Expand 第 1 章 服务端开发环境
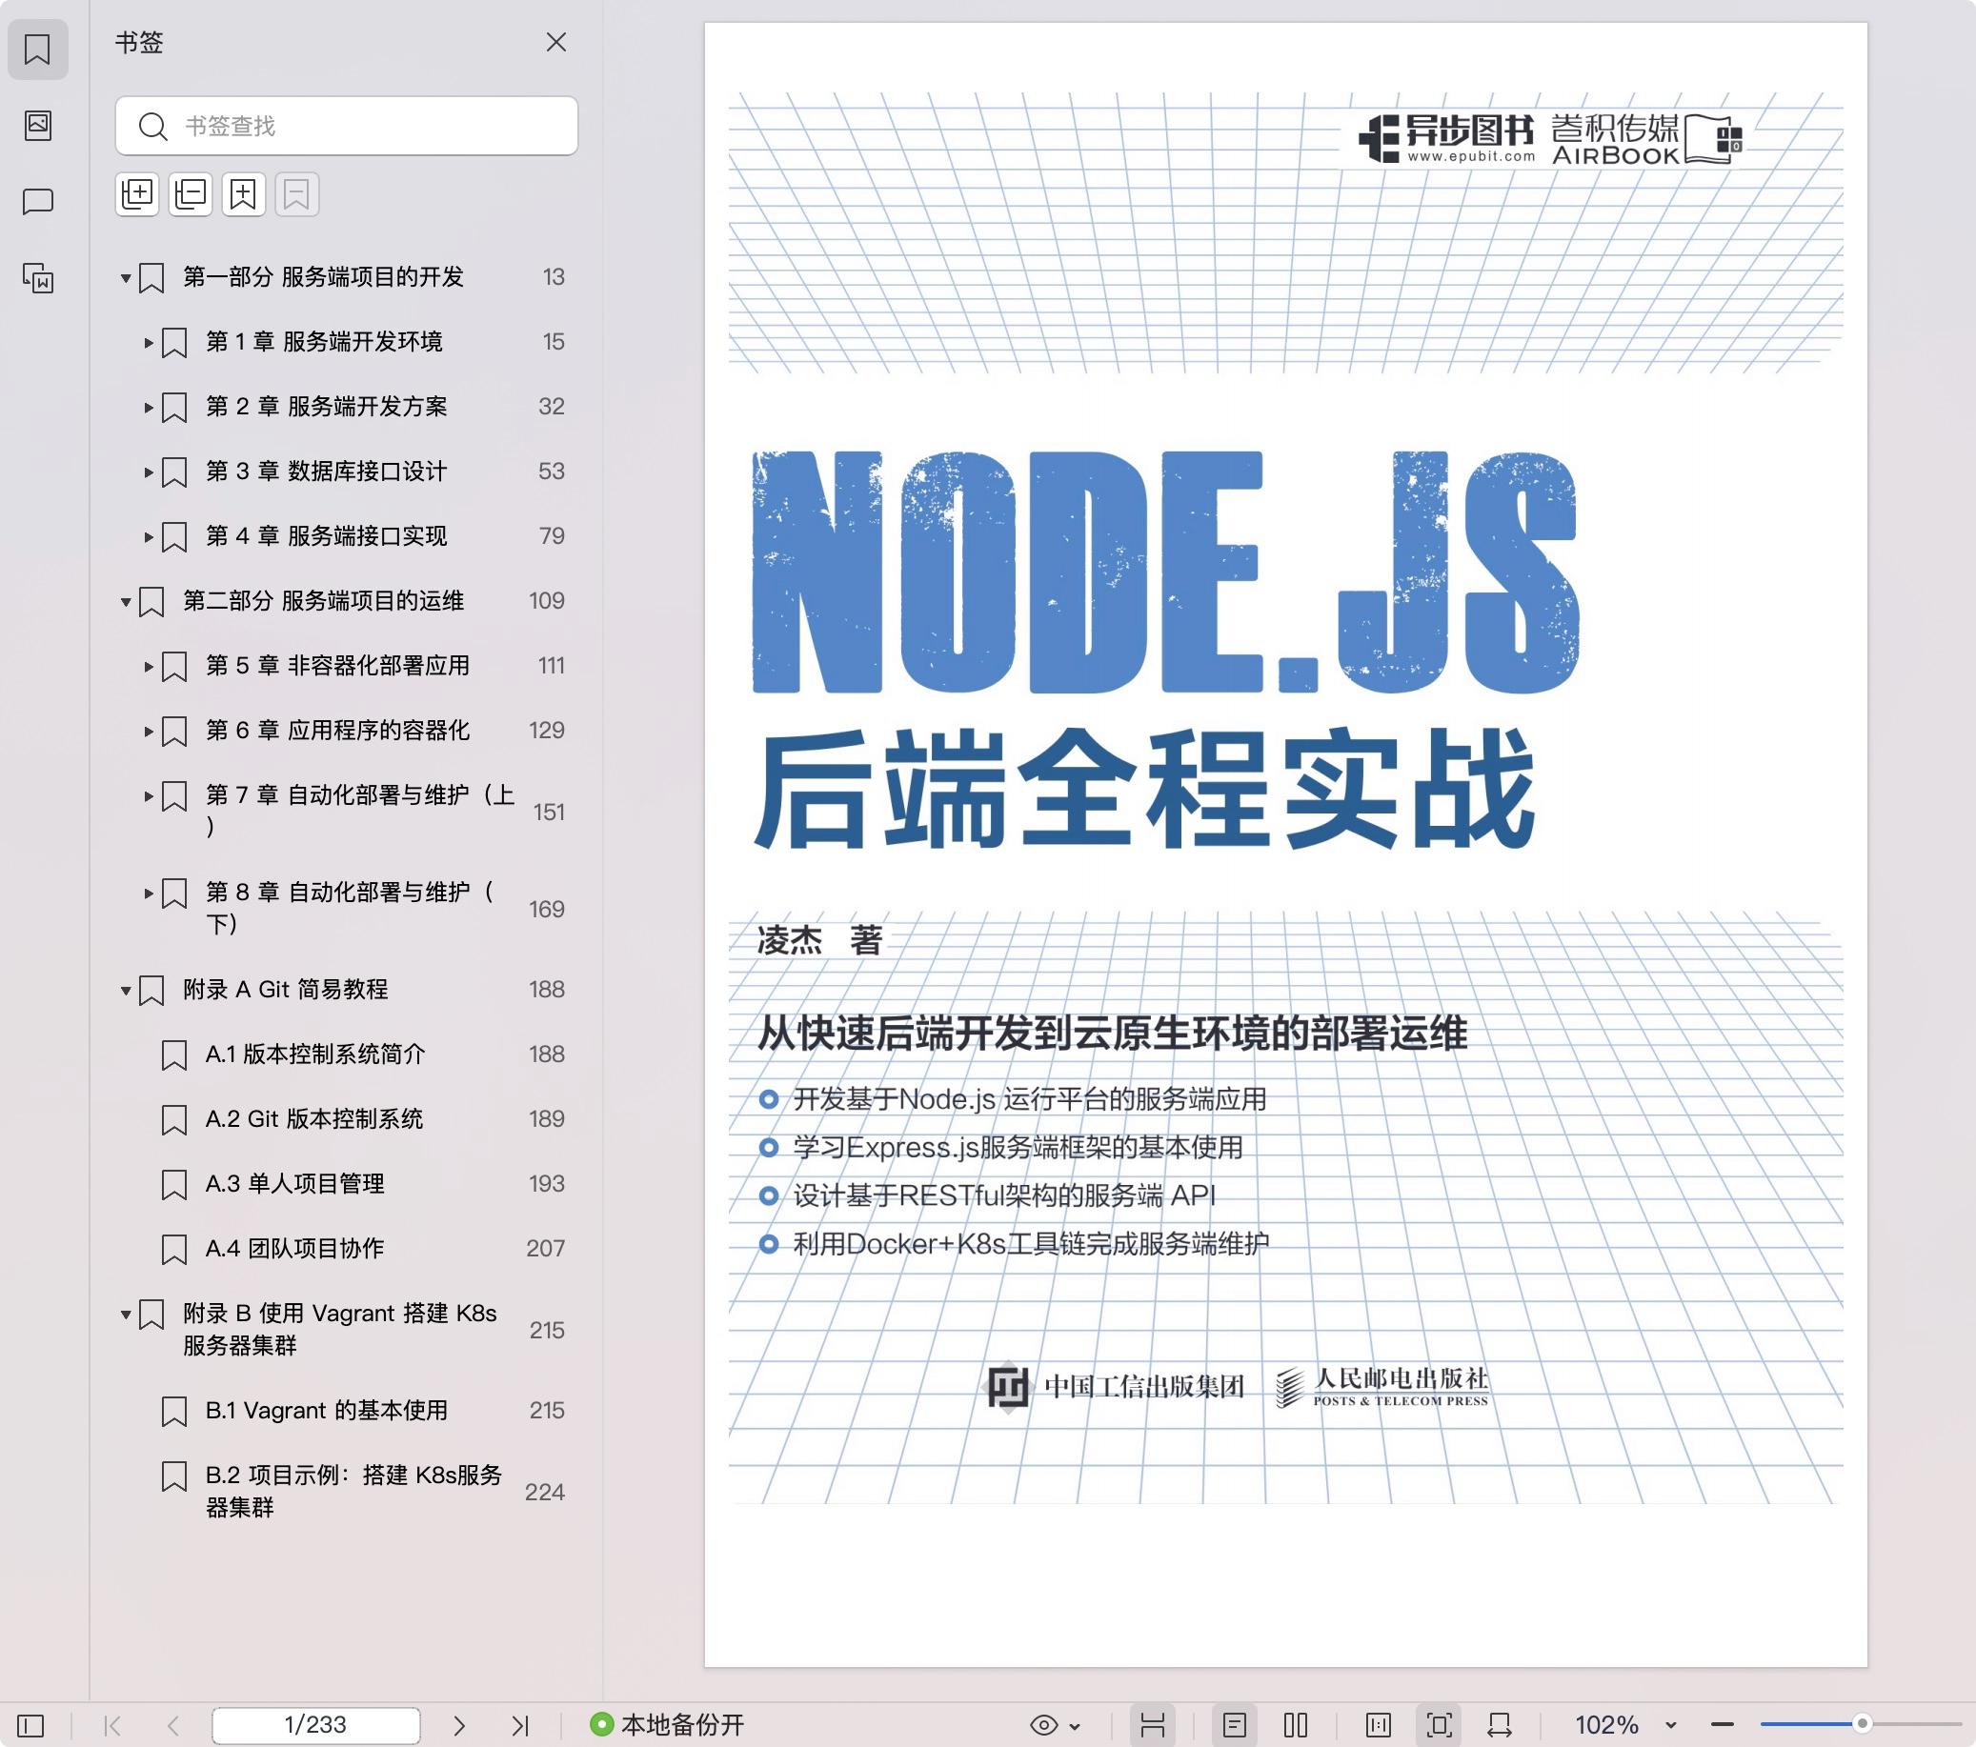This screenshot has width=1976, height=1747. [x=149, y=342]
